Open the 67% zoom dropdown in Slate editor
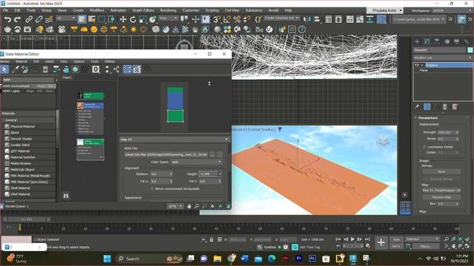474x266 pixels. tap(176, 206)
